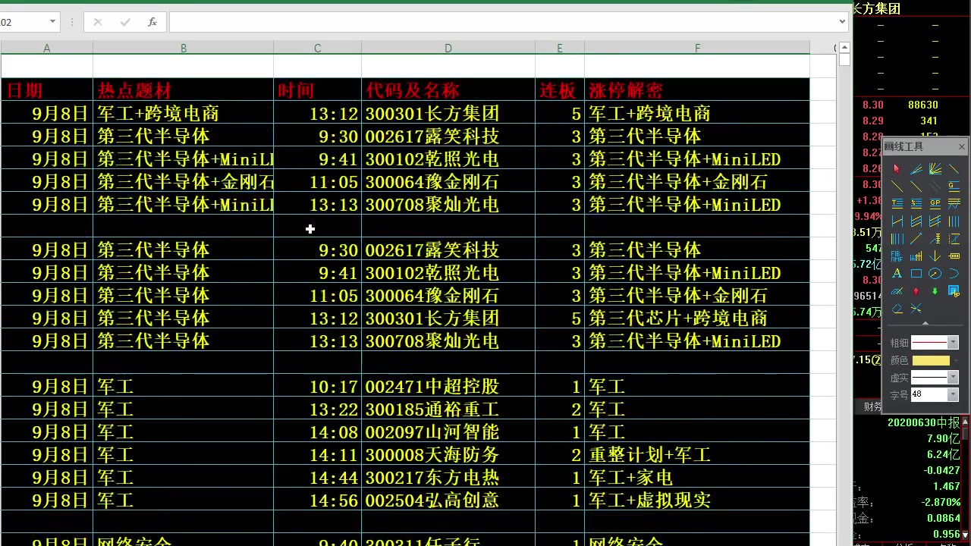Select cell 重整计划+军工
This screenshot has height=546, width=971.
click(697, 455)
